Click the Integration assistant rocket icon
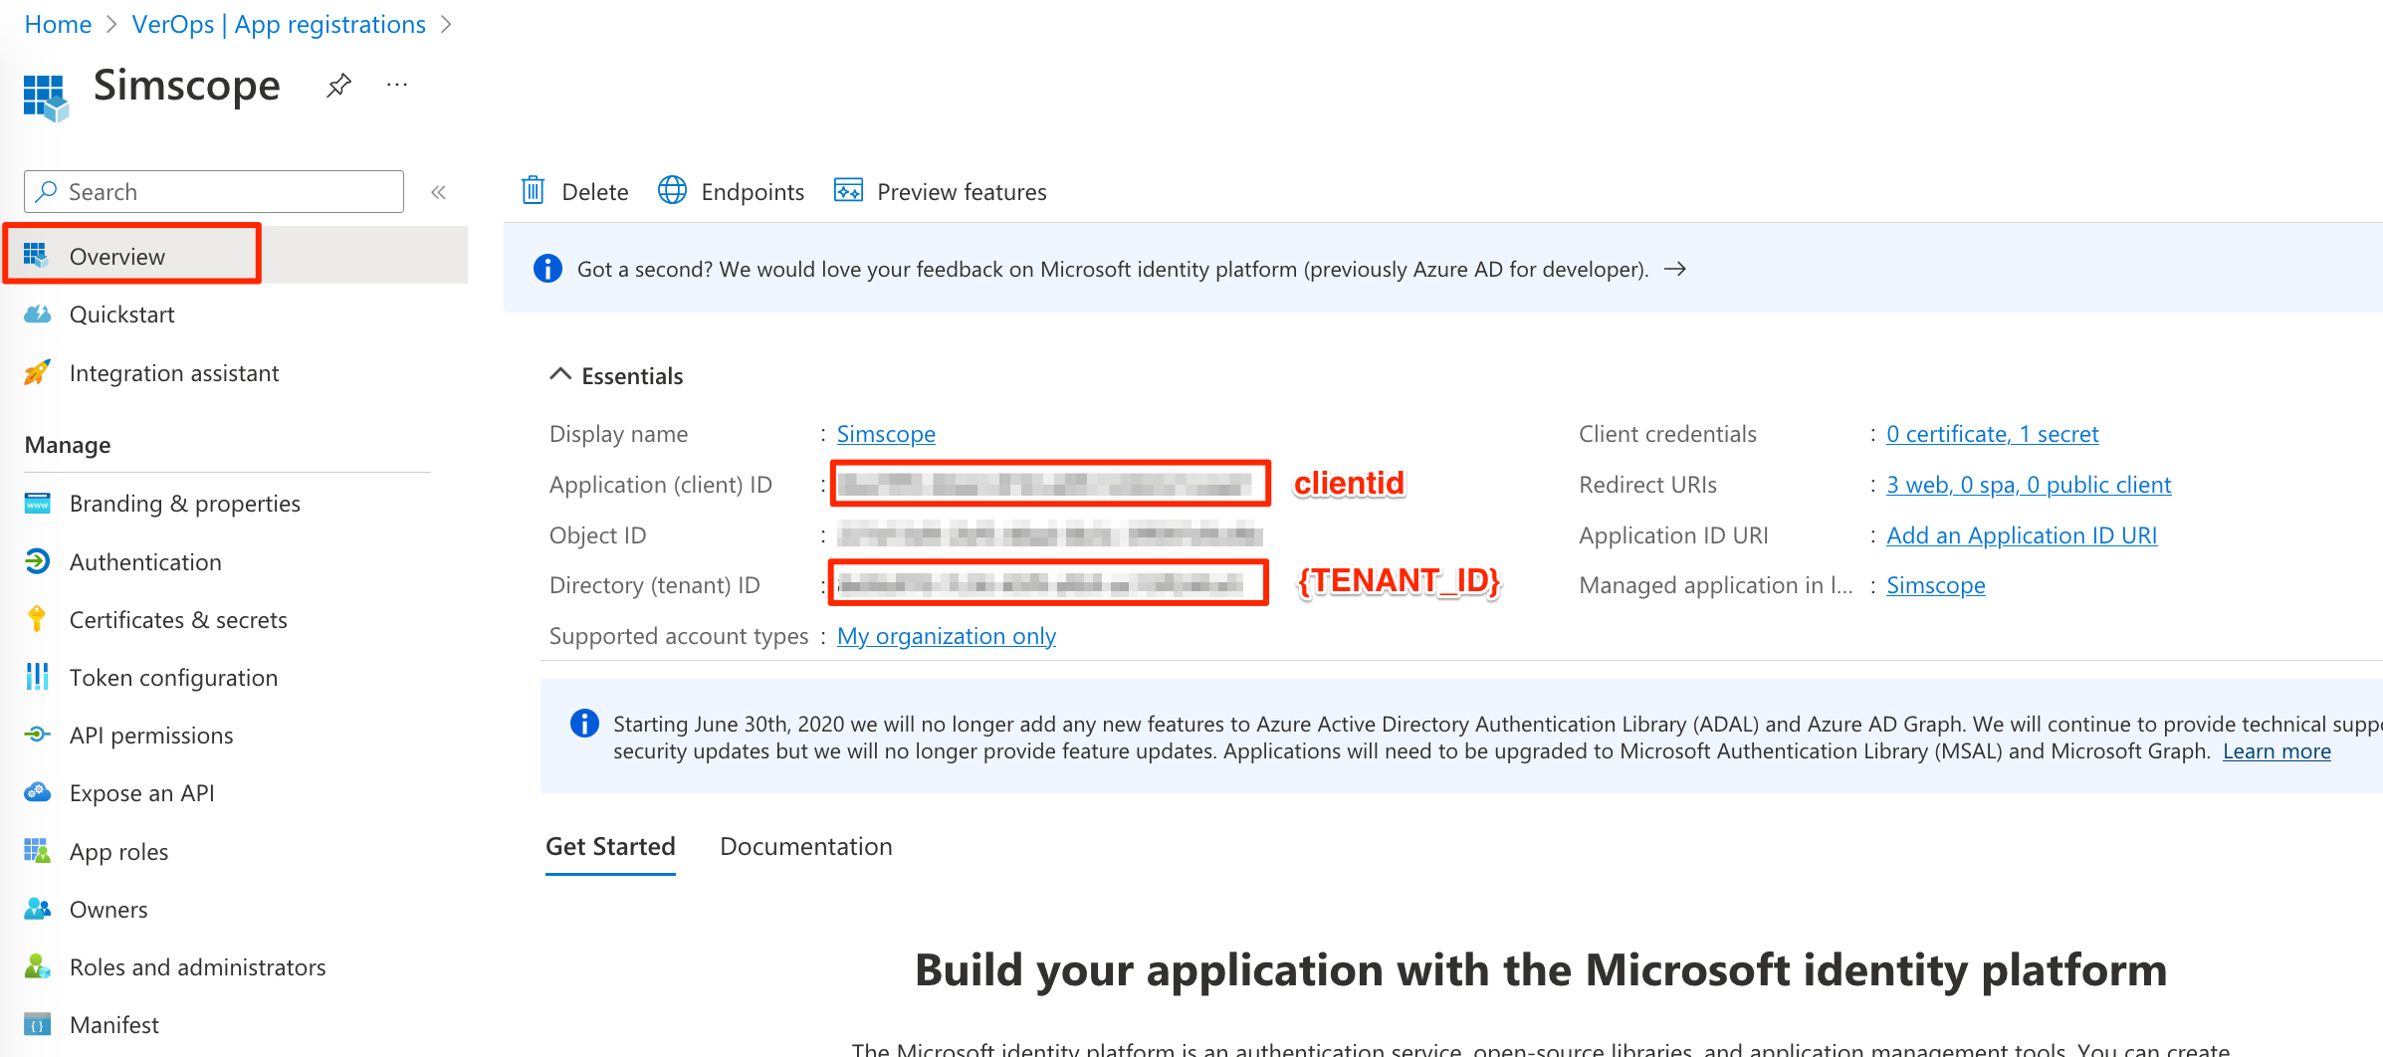 pyautogui.click(x=37, y=373)
